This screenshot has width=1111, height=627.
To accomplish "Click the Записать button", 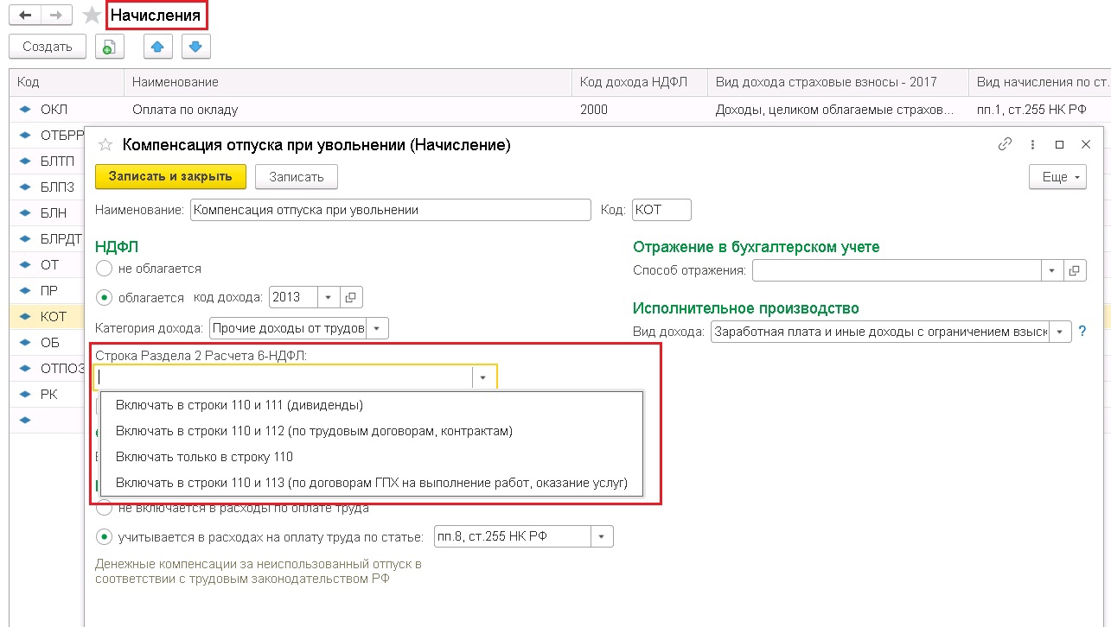I will click(x=297, y=177).
